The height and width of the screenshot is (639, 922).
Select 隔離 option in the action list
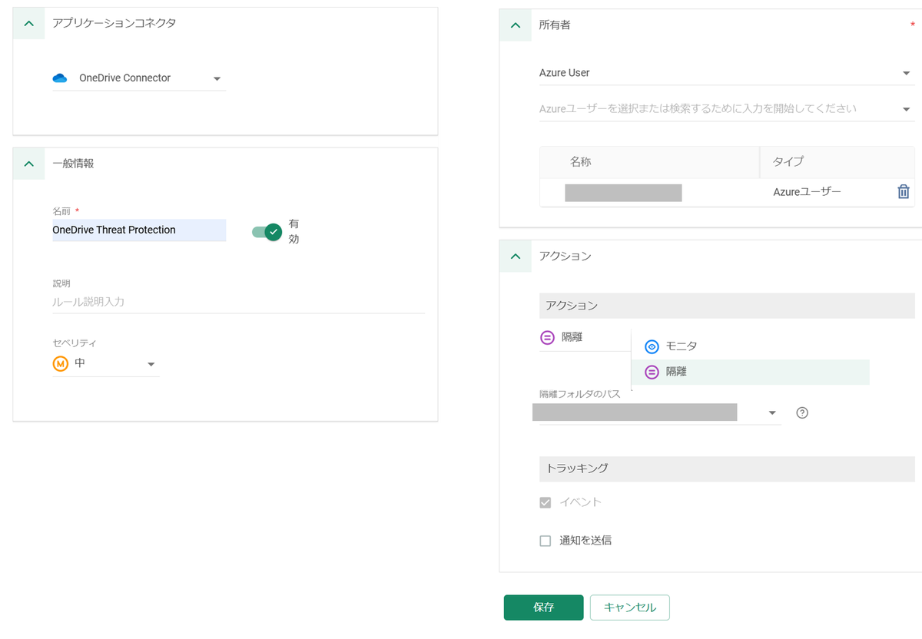[750, 372]
